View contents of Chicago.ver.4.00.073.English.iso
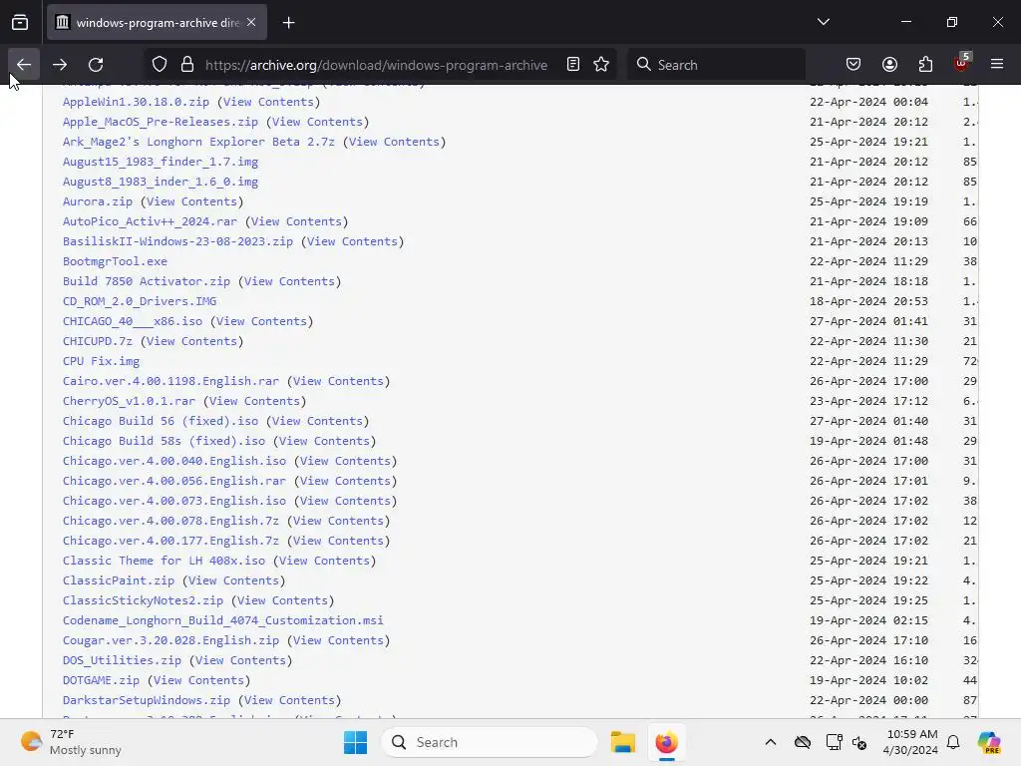Screen dimensions: 1021x766 [x=345, y=501]
